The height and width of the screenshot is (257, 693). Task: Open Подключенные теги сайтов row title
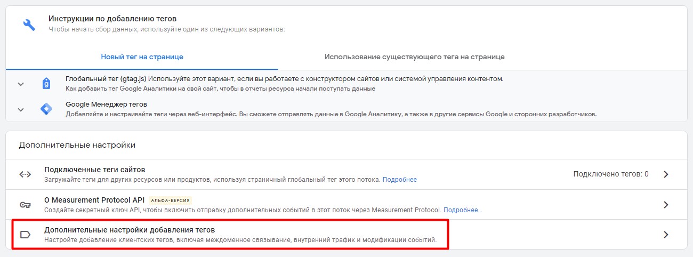94,170
